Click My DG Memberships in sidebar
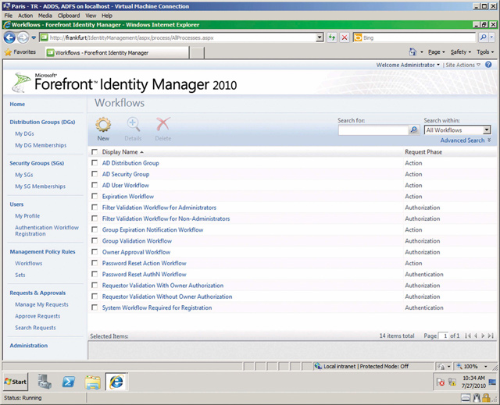 pyautogui.click(x=41, y=145)
